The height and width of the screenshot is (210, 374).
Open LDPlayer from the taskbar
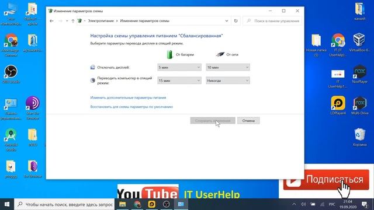[152, 204]
